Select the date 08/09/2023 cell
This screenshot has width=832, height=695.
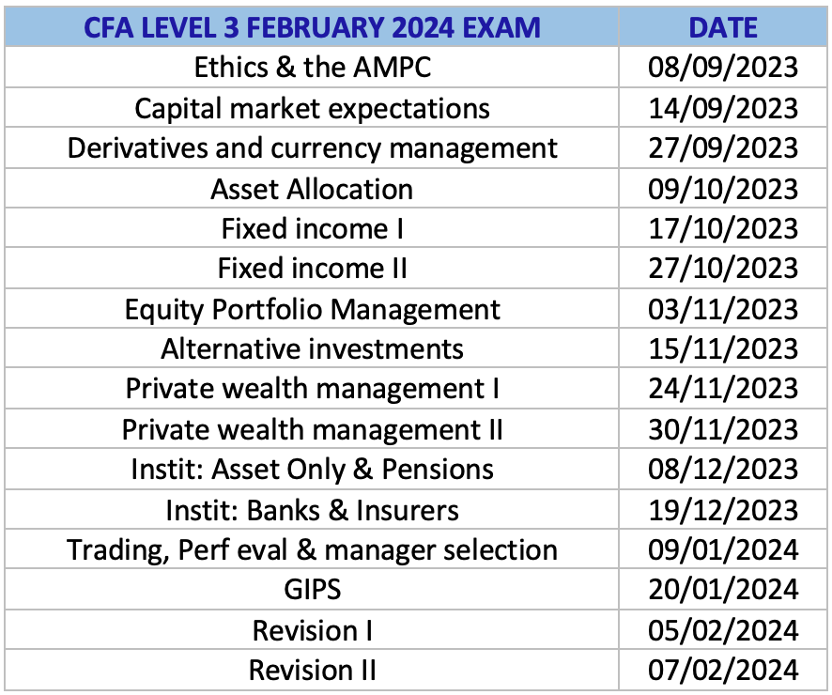[723, 68]
